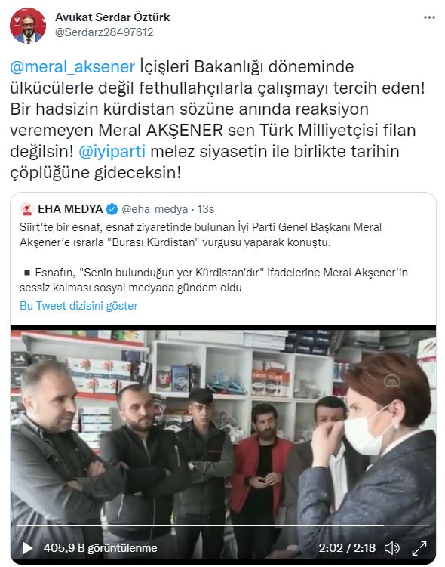
Task: Click the @Serdarz28497612 handle
Action: click(x=104, y=32)
